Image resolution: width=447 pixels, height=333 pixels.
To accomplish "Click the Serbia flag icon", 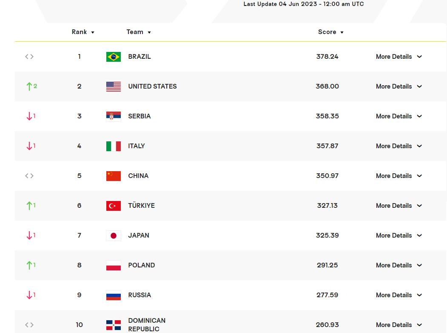I will tap(114, 116).
